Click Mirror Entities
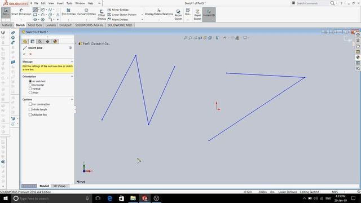The width and height of the screenshot is (361, 203). 118,10
